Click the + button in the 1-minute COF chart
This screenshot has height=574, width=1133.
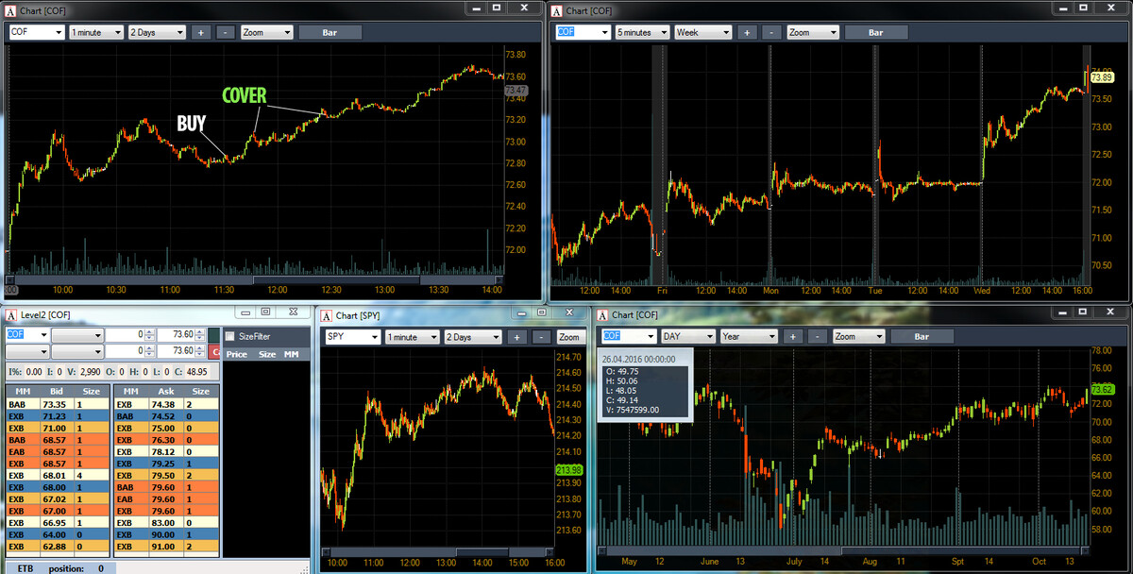coord(200,32)
